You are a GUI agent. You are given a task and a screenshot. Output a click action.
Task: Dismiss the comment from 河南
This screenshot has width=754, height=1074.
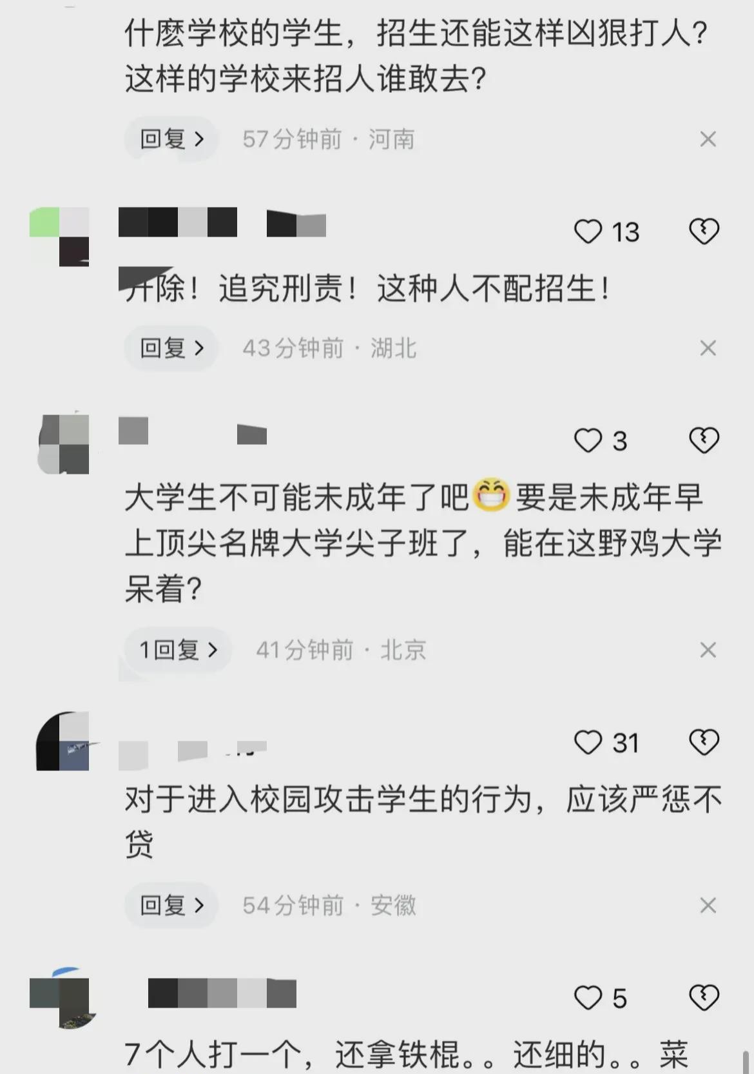click(708, 139)
